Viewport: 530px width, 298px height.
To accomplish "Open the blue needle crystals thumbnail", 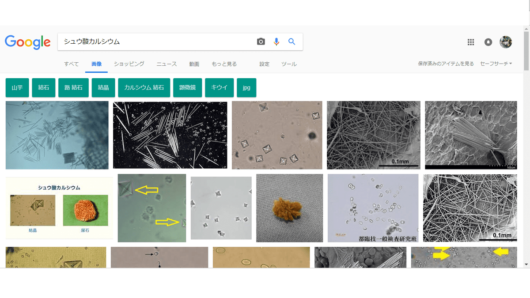I will [57, 135].
